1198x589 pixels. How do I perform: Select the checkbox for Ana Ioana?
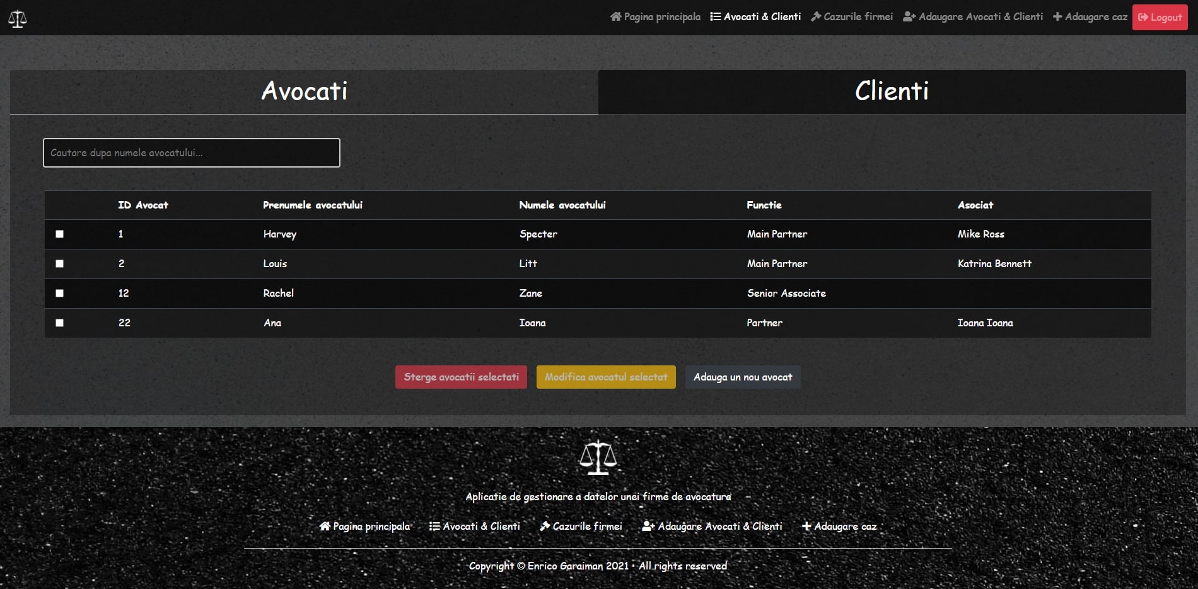pyautogui.click(x=60, y=323)
